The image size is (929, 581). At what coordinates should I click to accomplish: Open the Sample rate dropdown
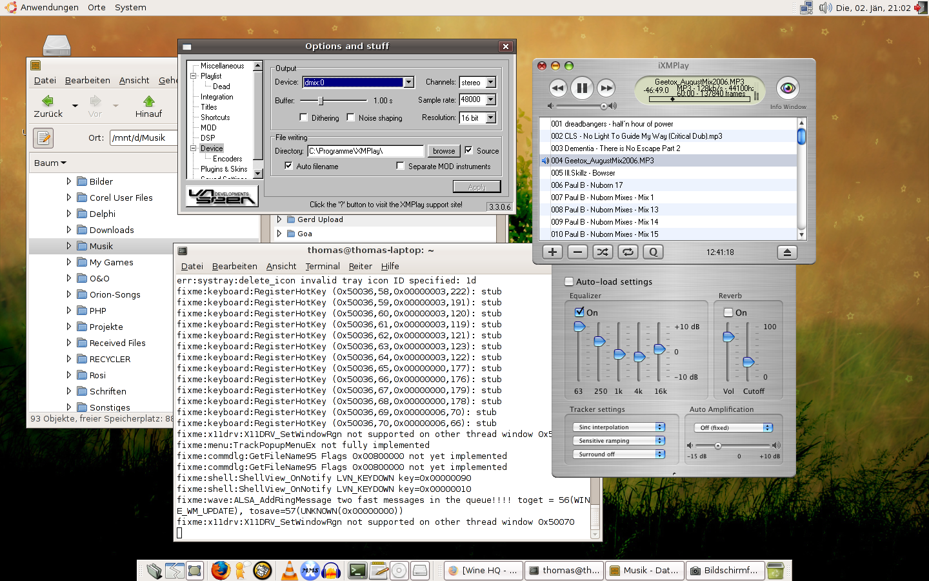click(x=491, y=99)
